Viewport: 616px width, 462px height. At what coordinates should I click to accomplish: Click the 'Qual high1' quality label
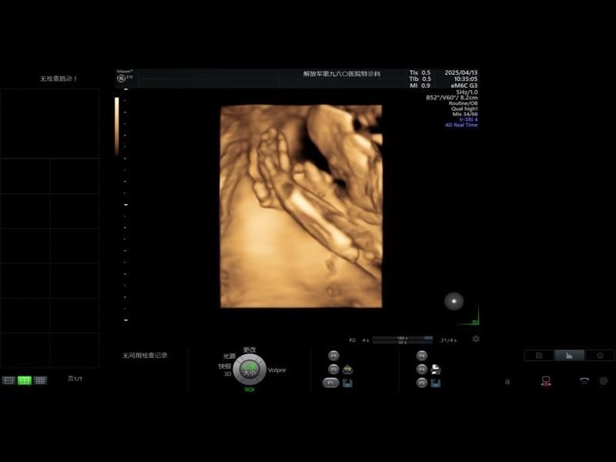(464, 109)
